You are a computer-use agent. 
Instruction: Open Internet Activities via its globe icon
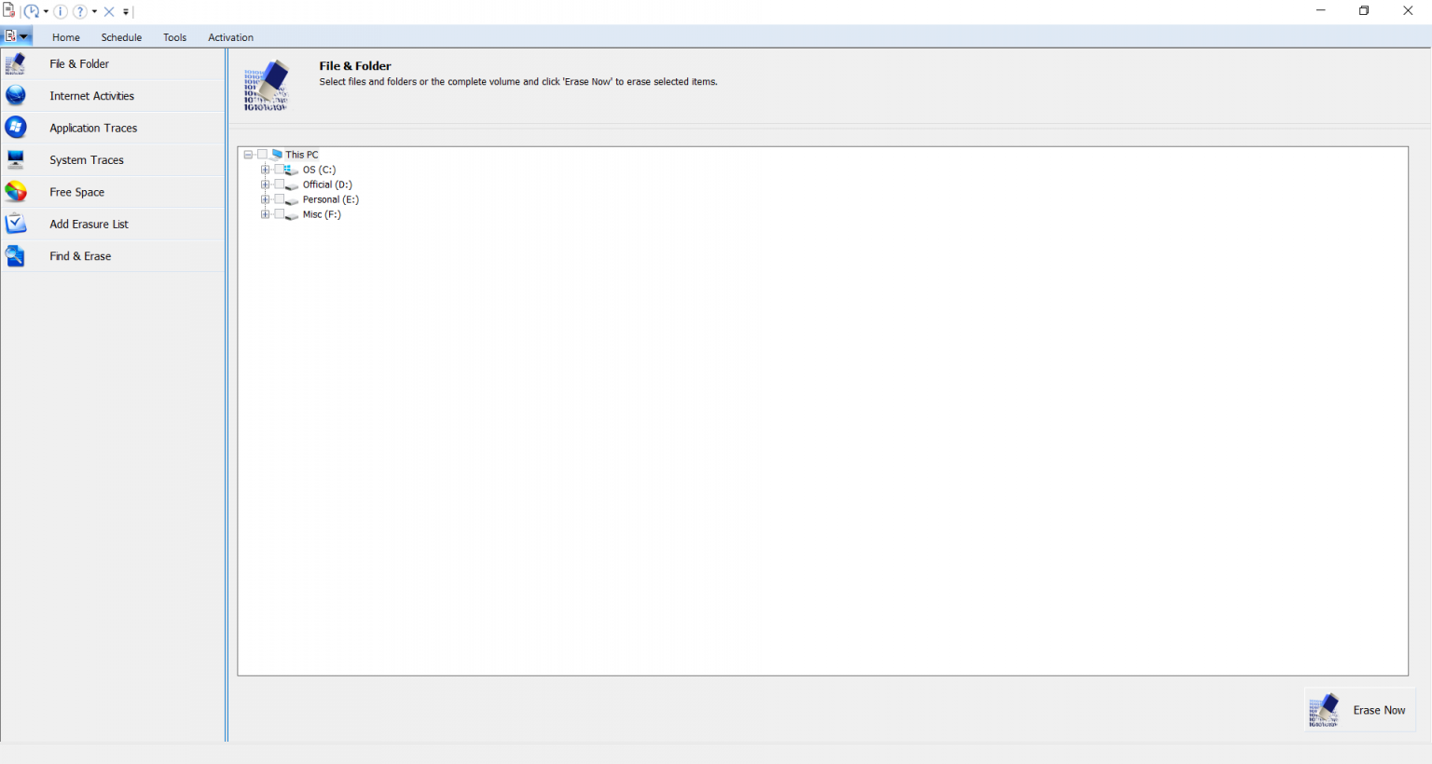(16, 96)
